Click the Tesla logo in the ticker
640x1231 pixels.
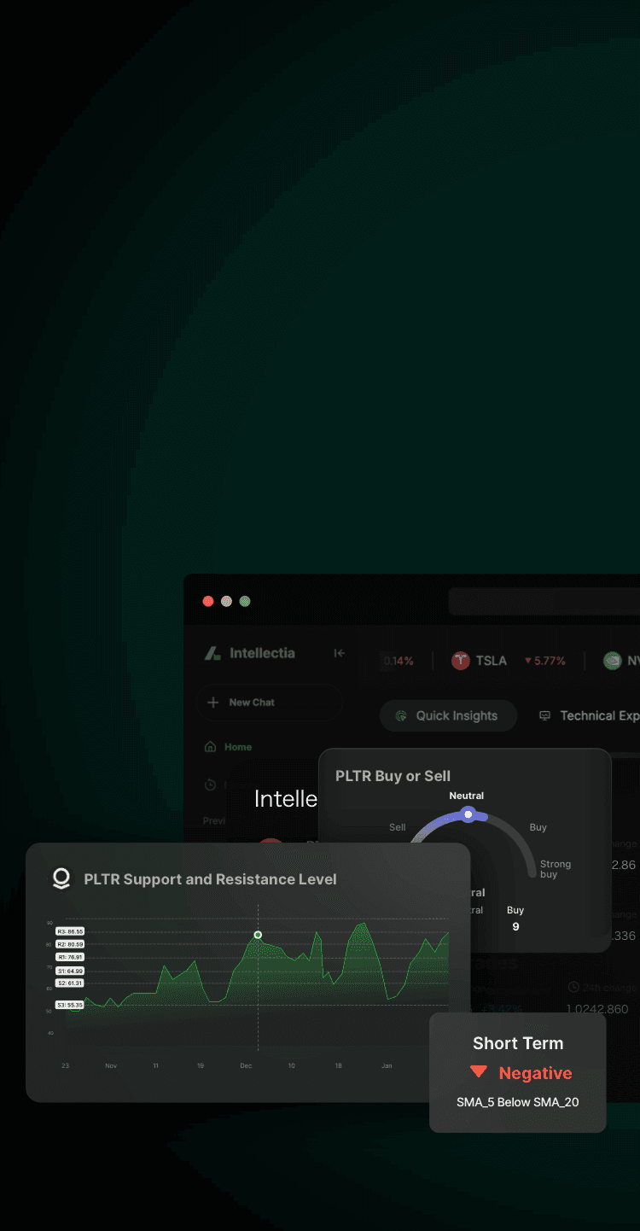(x=461, y=661)
